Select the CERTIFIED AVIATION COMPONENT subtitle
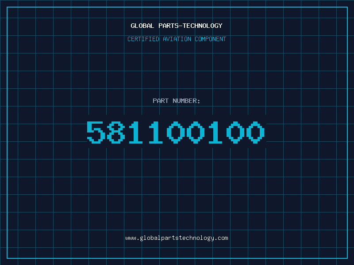The width and height of the screenshot is (354, 265). tap(177, 39)
